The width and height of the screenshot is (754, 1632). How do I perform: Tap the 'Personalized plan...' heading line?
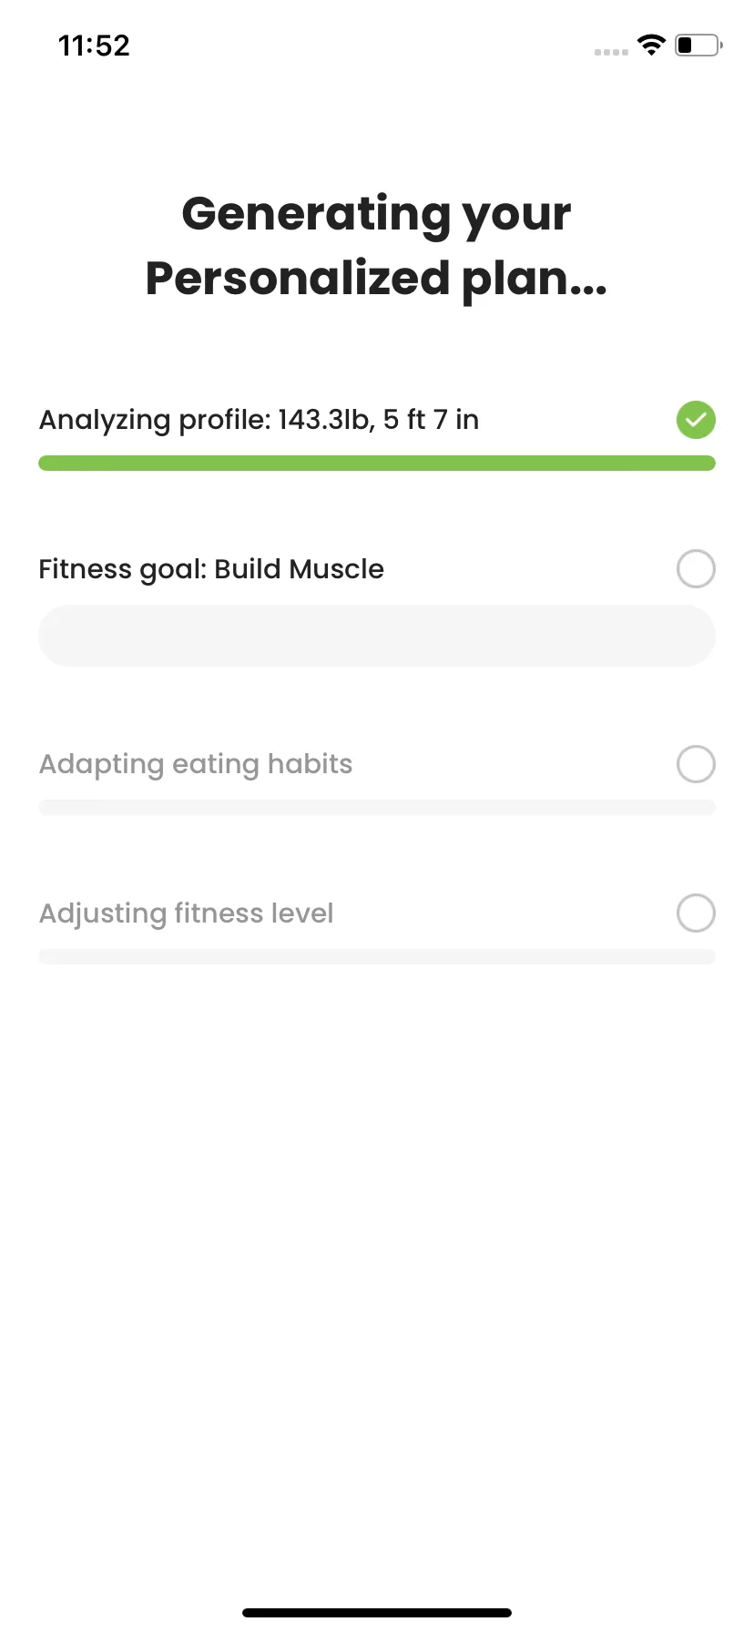(376, 279)
